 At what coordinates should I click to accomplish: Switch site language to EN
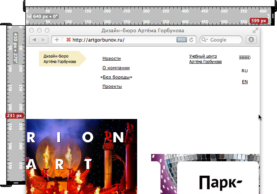tap(245, 82)
